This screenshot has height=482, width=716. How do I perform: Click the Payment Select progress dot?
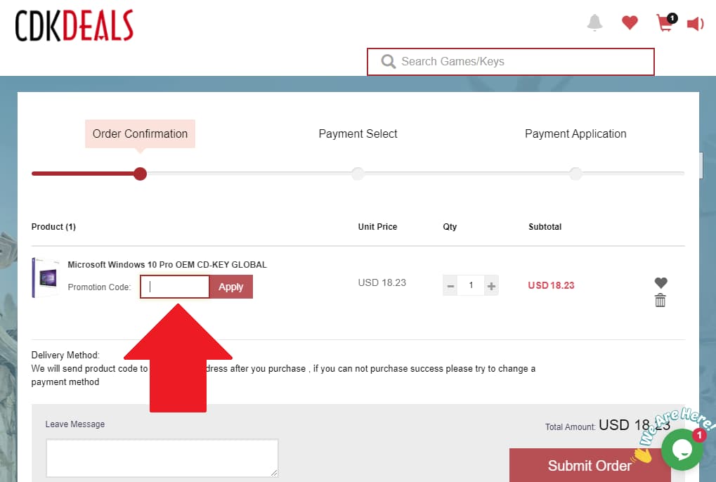pyautogui.click(x=358, y=174)
